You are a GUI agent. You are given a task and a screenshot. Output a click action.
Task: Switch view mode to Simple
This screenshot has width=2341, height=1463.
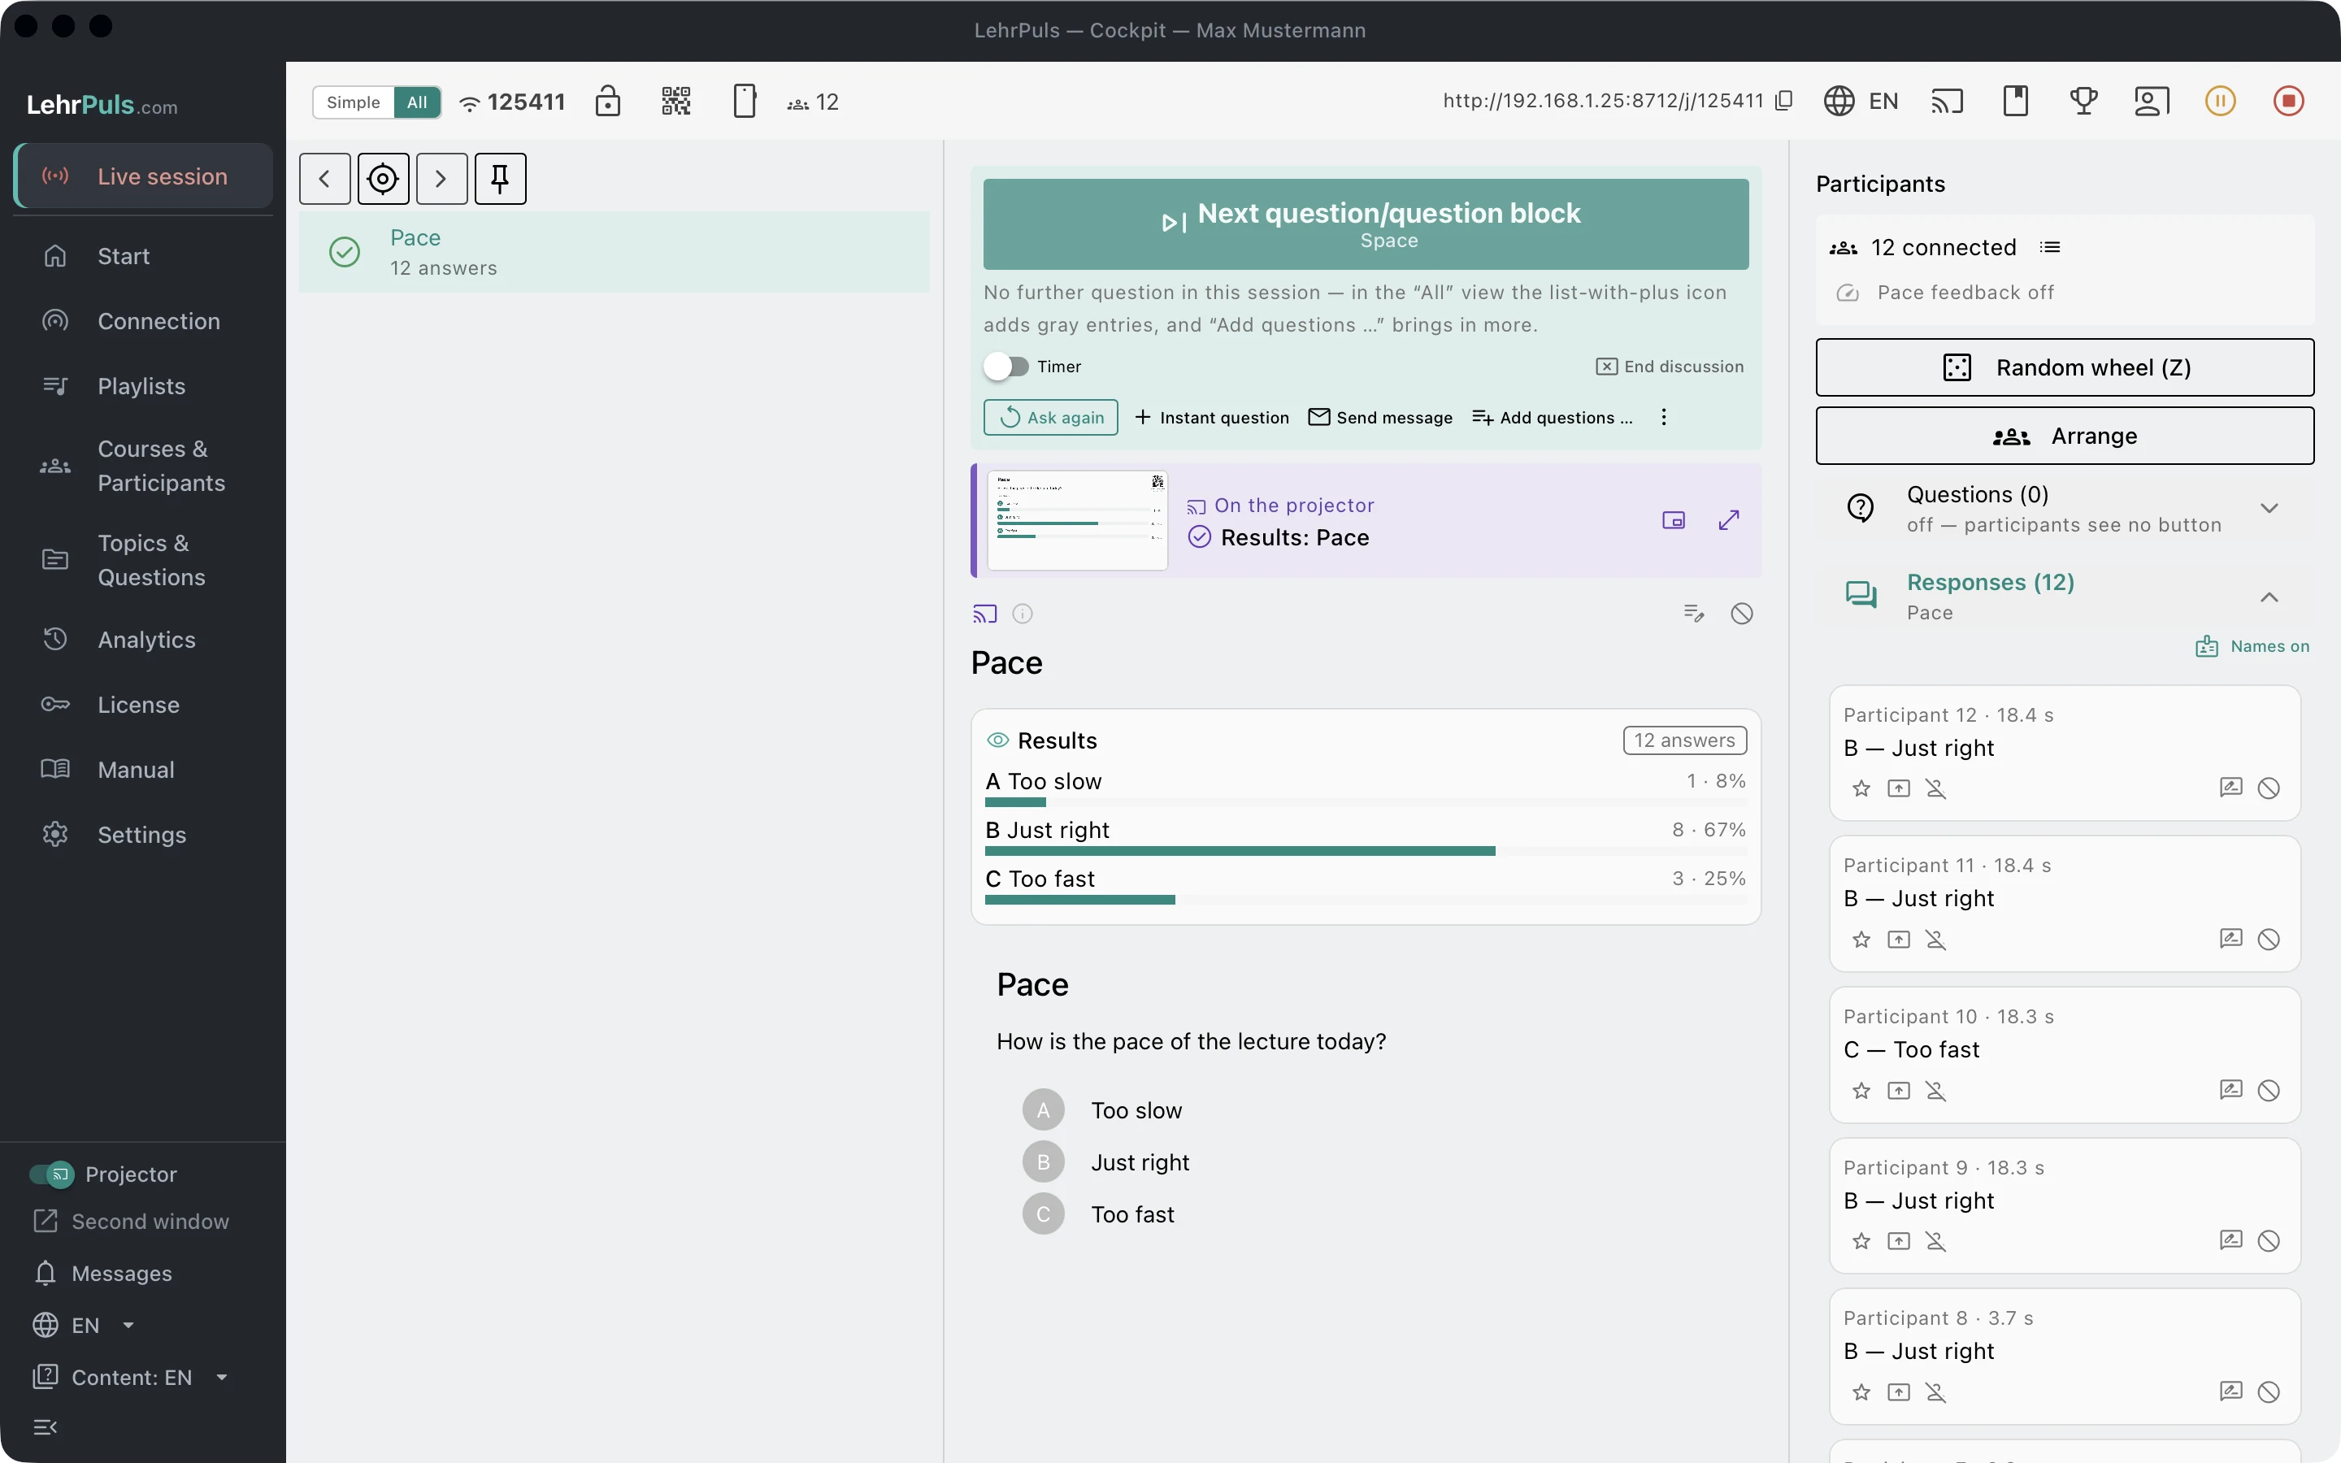tap(353, 102)
